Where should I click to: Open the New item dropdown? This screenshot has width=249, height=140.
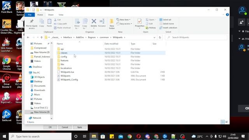(x=123, y=20)
